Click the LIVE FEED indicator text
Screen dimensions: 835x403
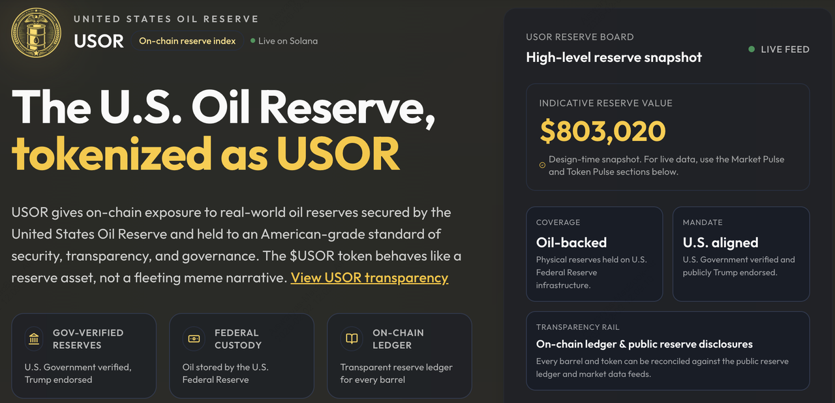click(785, 50)
